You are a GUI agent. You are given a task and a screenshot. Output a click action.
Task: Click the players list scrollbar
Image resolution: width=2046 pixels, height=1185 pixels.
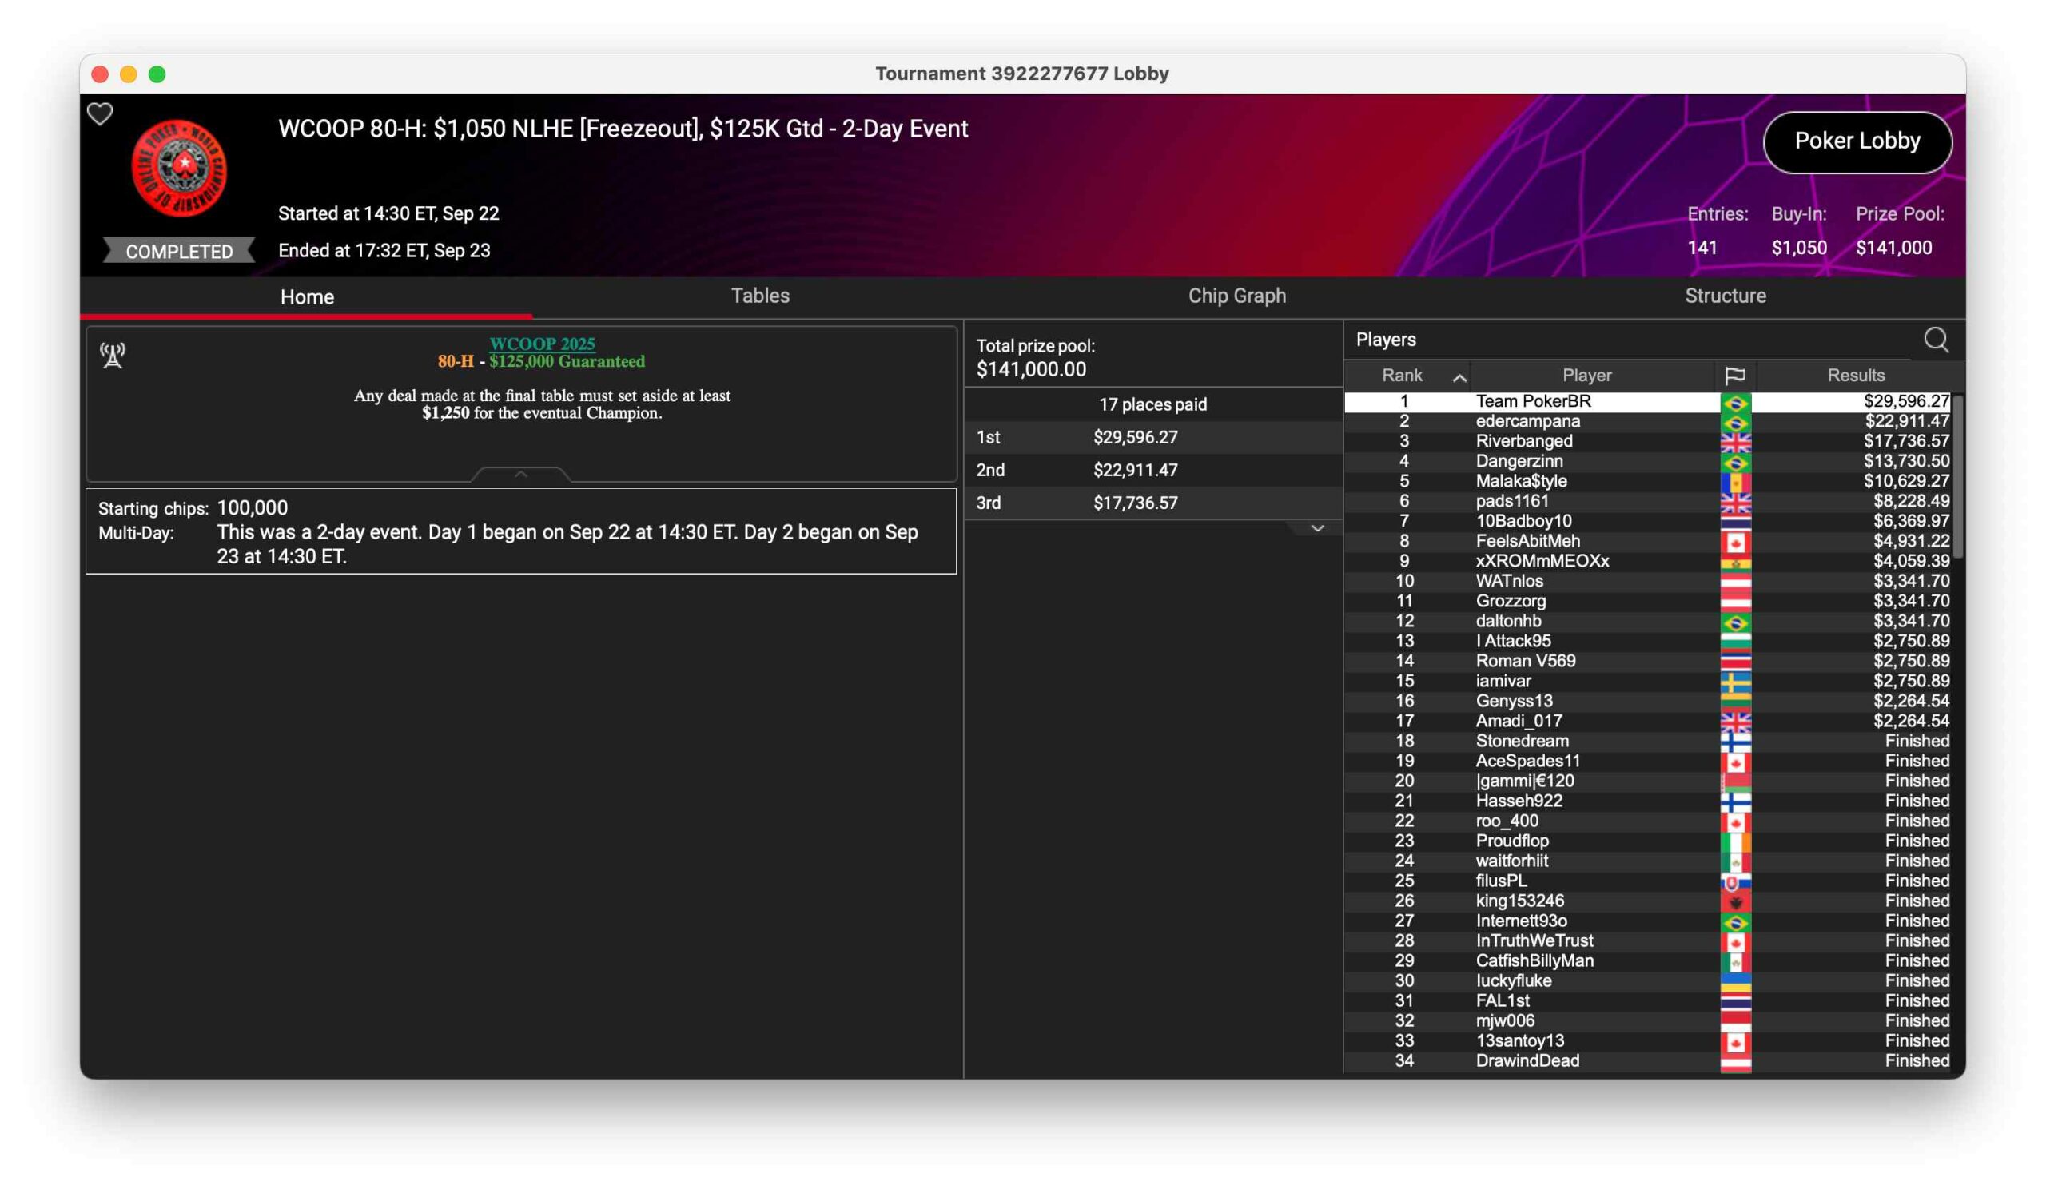click(1957, 477)
